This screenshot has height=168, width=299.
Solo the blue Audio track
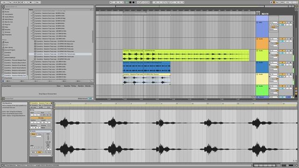287,63
